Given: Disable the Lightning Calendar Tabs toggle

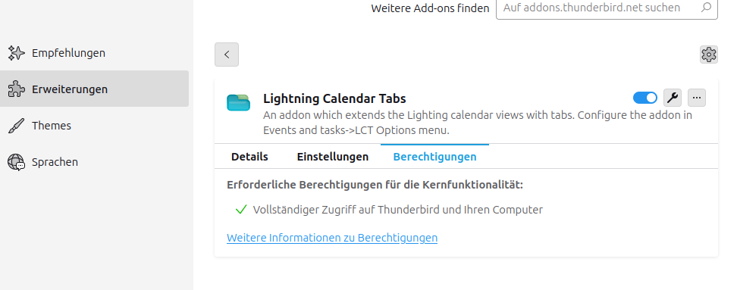Looking at the screenshot, I should 644,98.
